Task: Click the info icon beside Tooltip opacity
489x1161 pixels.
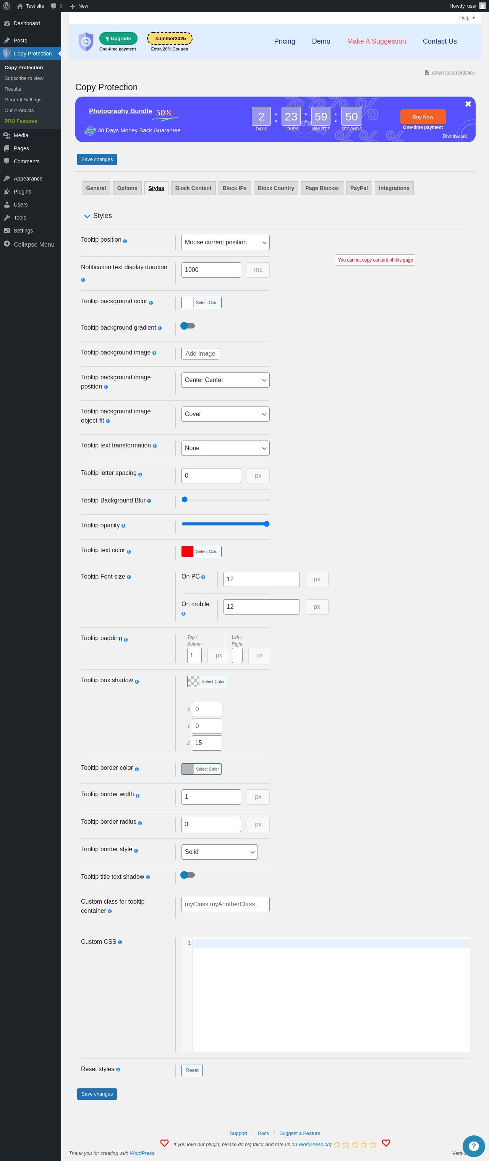Action: click(x=123, y=526)
